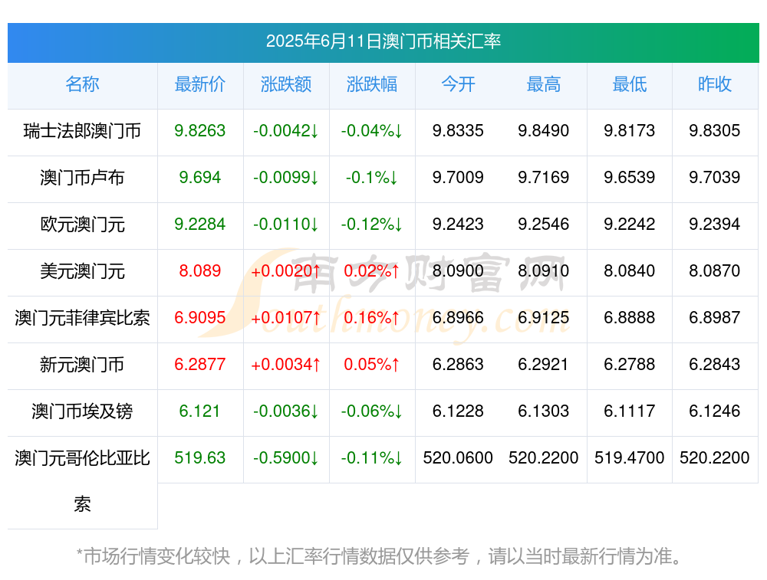Click opening value 9.7009
This screenshot has width=767, height=580.
pos(458,178)
